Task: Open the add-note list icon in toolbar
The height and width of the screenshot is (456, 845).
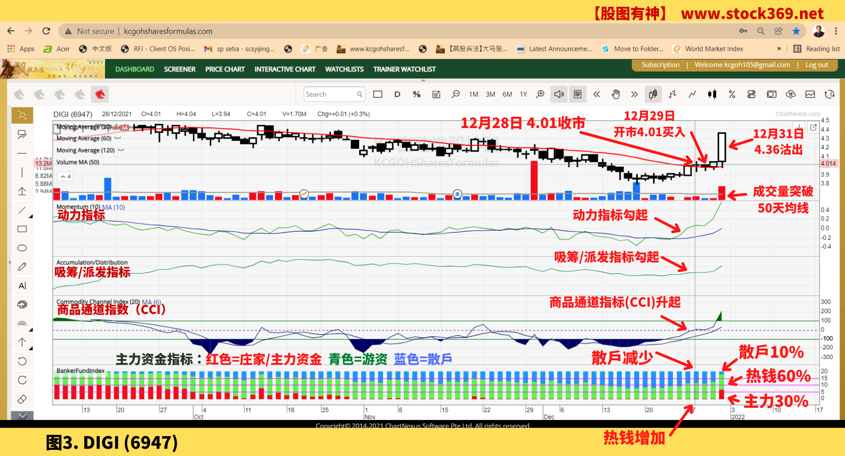Action: click(x=436, y=94)
